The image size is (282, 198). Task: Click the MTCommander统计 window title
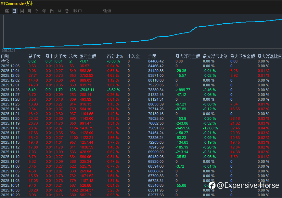[17, 3]
